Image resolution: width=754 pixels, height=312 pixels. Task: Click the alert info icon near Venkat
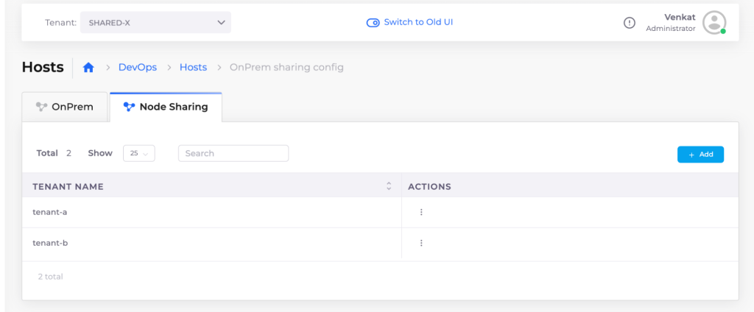tap(629, 23)
